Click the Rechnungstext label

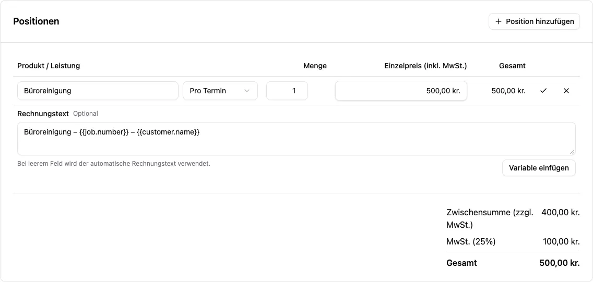pos(43,114)
